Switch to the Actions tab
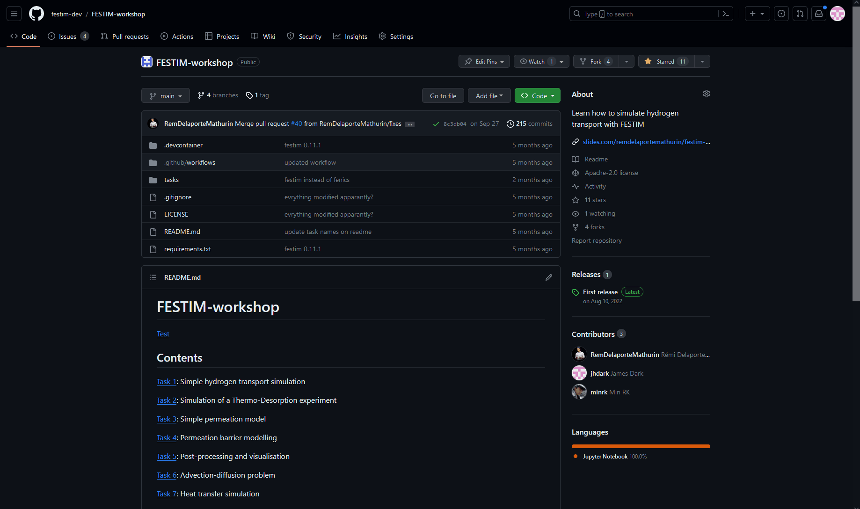The width and height of the screenshot is (860, 509). 177,36
